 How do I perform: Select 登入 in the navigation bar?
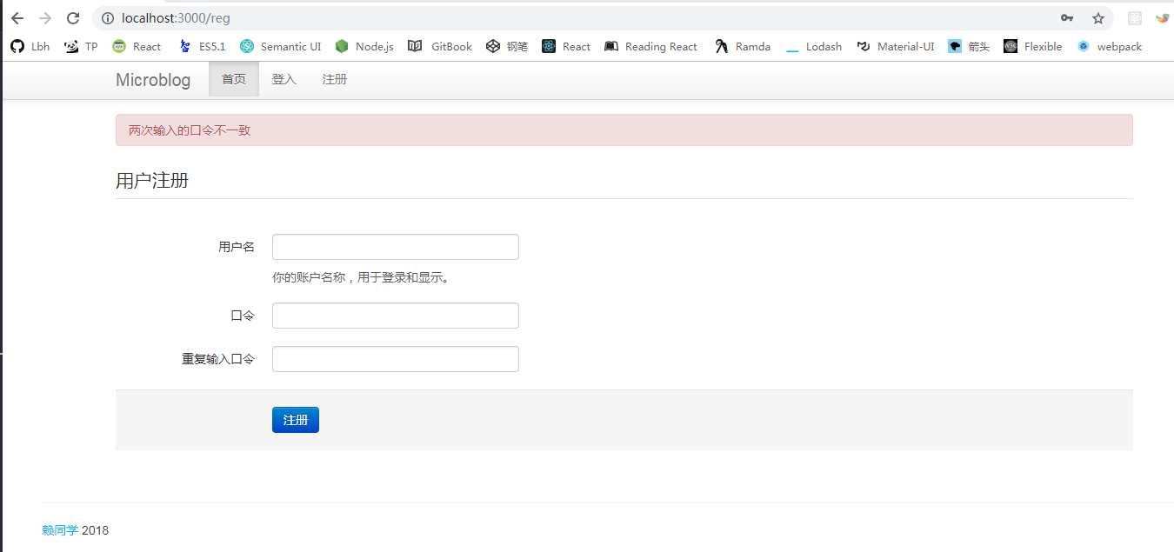(x=284, y=80)
